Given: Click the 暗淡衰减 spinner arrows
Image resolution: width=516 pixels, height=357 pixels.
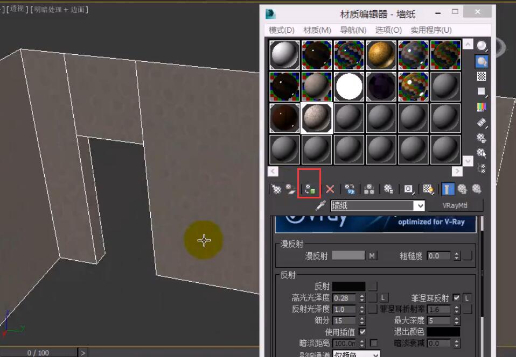Looking at the screenshot, I should tap(456, 344).
